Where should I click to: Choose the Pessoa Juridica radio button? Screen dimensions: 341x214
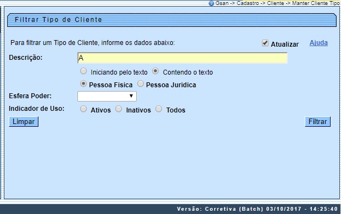coord(141,83)
